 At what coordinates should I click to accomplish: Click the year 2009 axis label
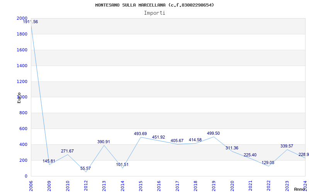point(49,186)
